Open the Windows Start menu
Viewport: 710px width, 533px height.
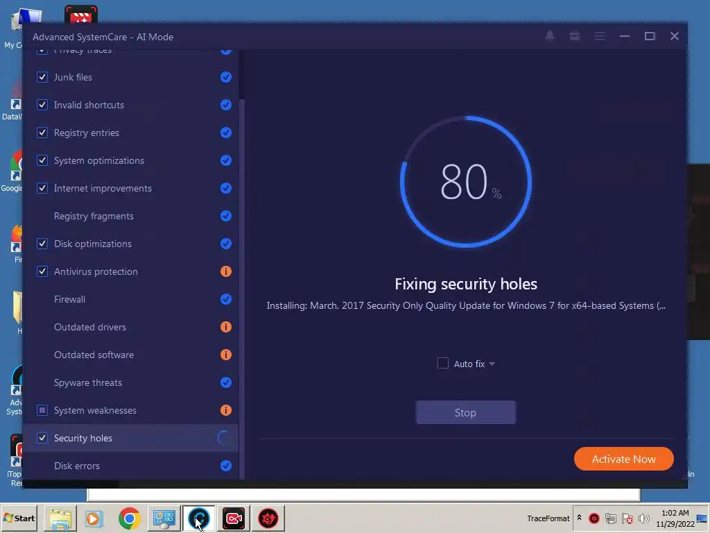pos(19,518)
